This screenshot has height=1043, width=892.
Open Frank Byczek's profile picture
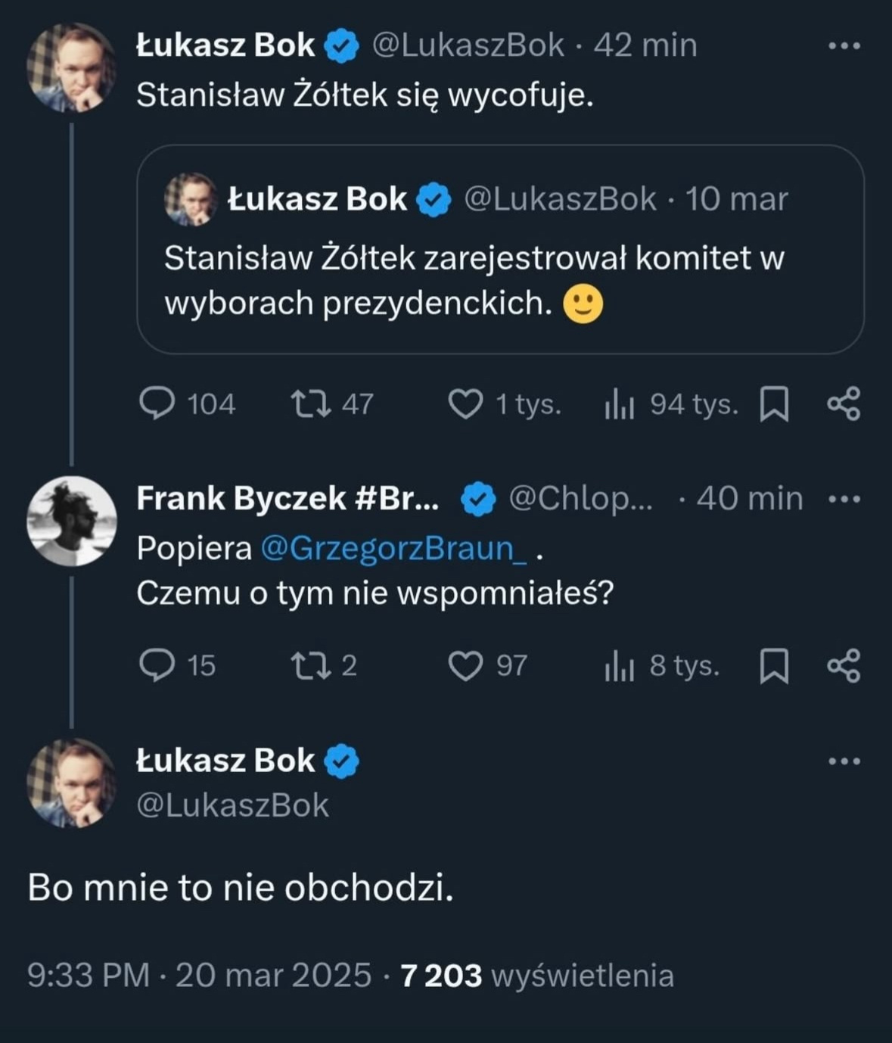click(72, 521)
